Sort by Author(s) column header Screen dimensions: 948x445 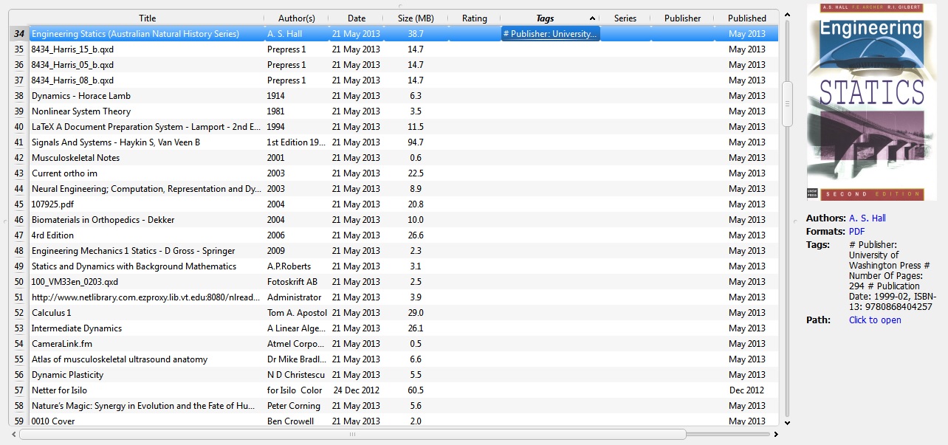(296, 18)
